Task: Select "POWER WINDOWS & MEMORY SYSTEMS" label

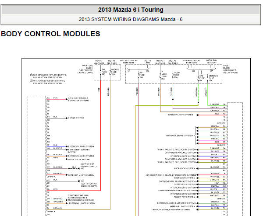Action: [x=177, y=191]
